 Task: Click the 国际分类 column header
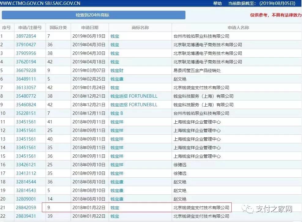[58, 28]
